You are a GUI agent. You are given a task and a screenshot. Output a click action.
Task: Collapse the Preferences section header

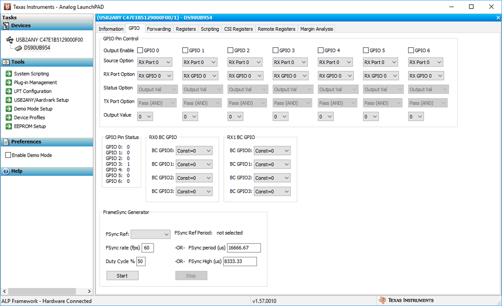[47, 142]
